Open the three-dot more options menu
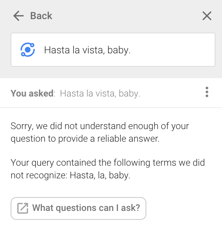The width and height of the screenshot is (222, 250). pos(207,92)
